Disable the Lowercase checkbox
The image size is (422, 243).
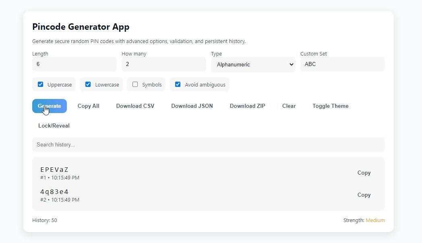tap(88, 84)
